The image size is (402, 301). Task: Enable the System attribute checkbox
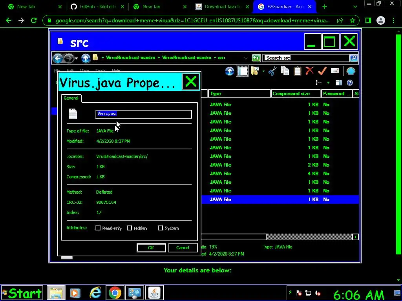[x=161, y=228]
